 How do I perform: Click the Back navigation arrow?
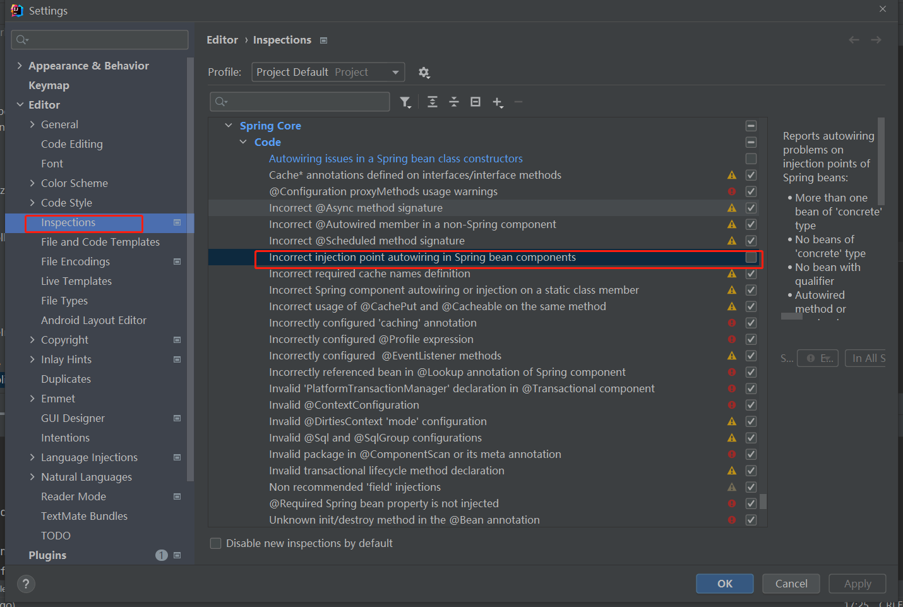click(x=854, y=40)
